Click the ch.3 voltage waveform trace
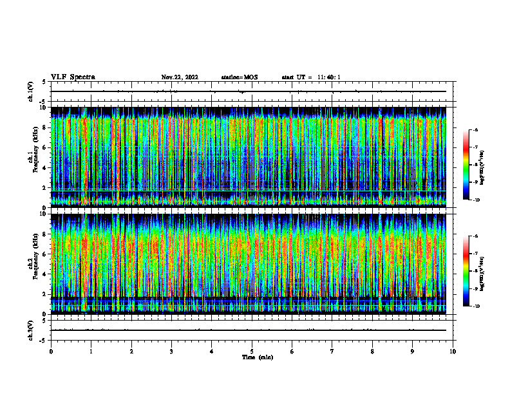 [x=248, y=330]
